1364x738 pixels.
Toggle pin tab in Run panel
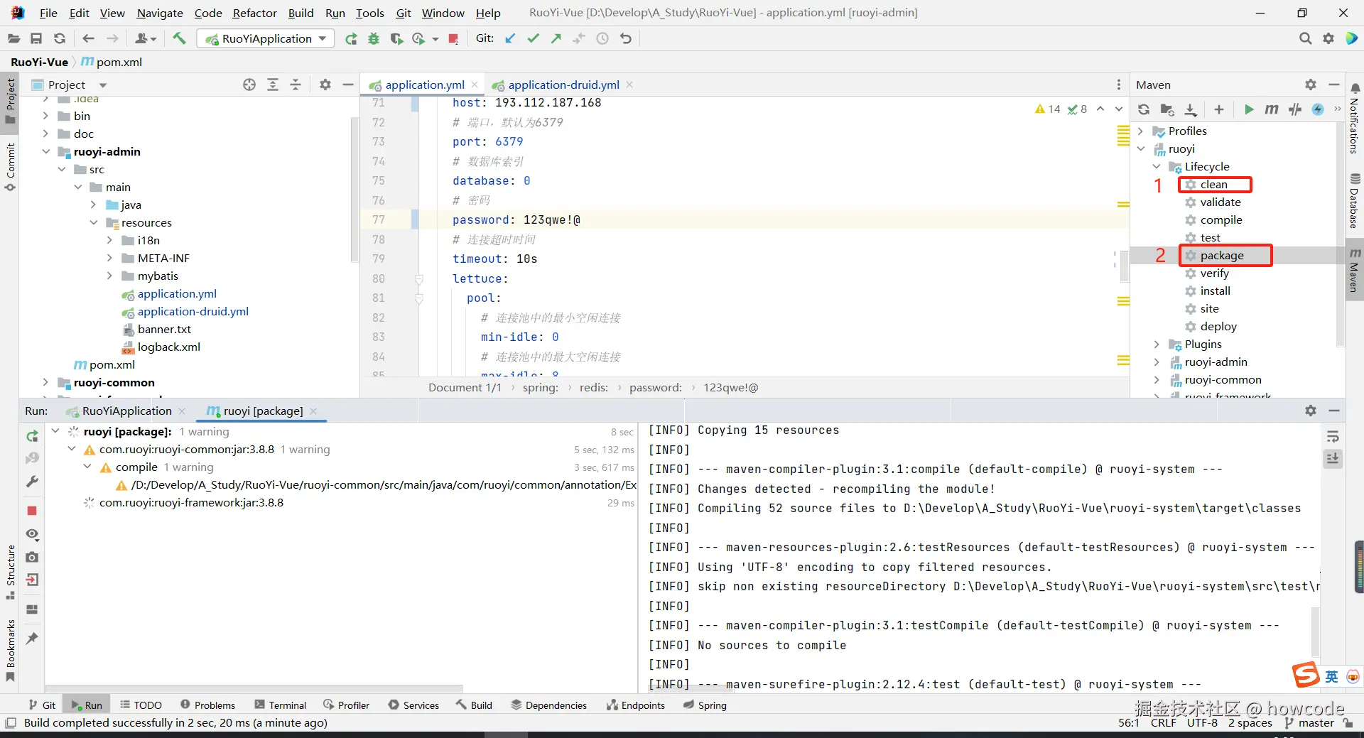tap(32, 638)
